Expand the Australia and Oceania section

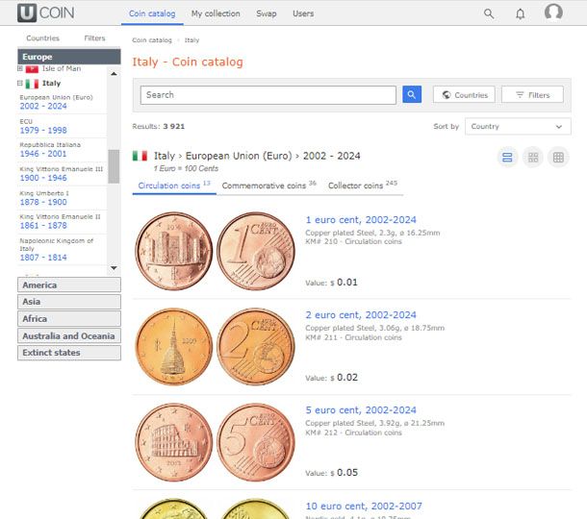click(69, 335)
